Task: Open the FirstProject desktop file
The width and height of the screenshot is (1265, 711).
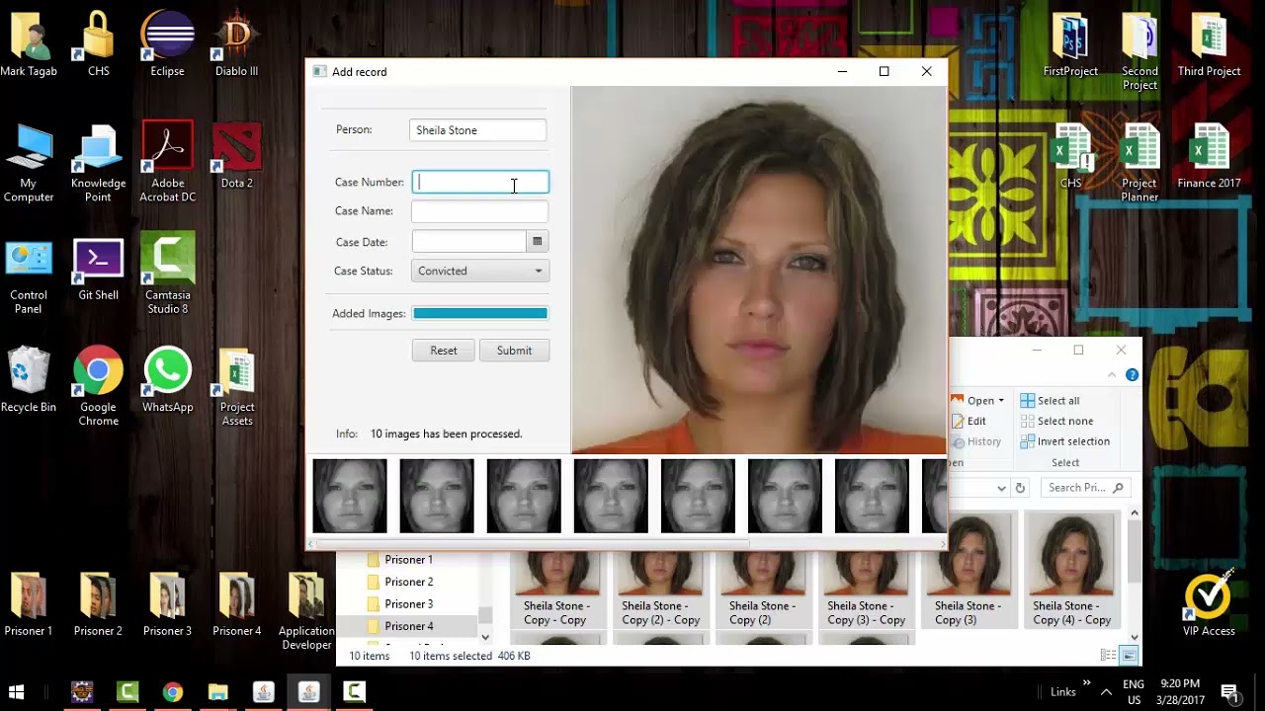Action: [x=1070, y=44]
